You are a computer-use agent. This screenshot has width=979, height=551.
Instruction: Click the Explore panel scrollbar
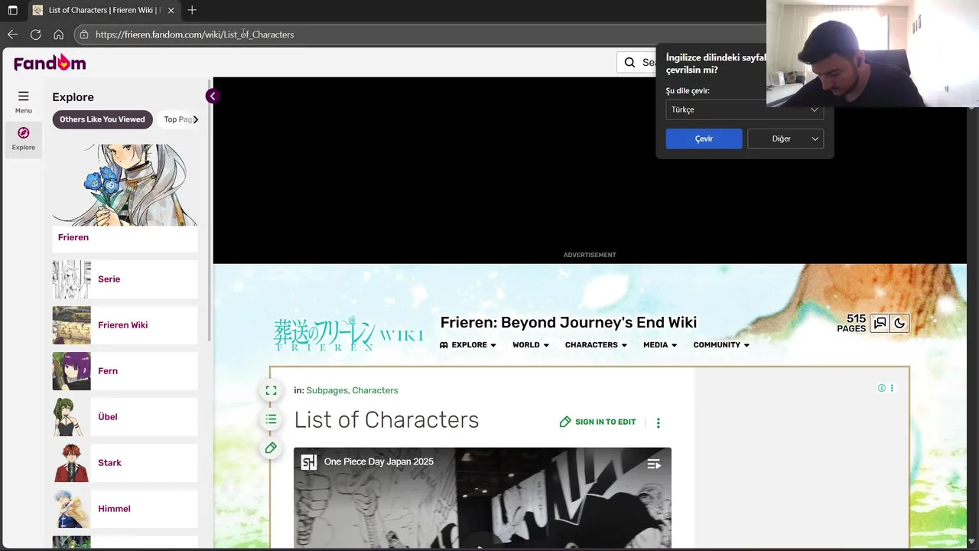click(x=210, y=210)
